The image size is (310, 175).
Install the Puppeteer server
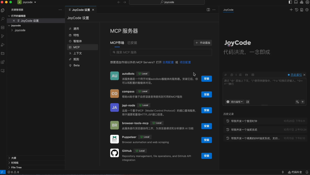pos(206,140)
